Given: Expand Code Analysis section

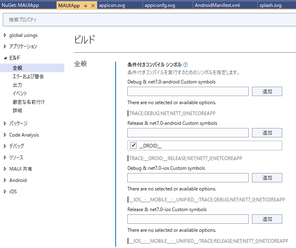Looking at the screenshot, I should pos(5,135).
